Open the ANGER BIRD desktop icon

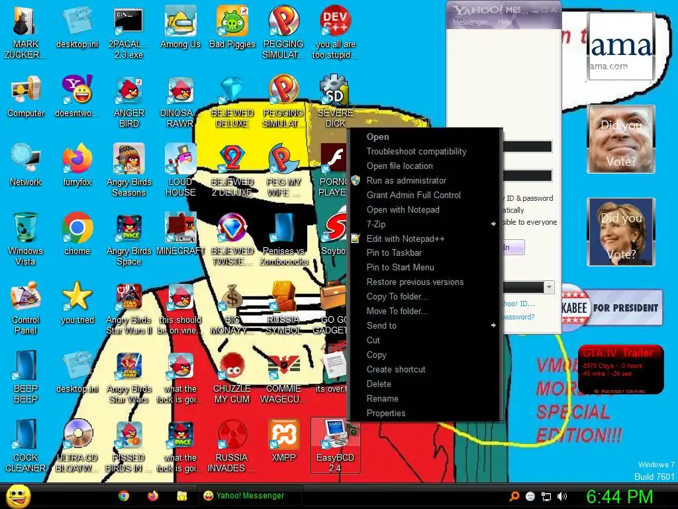129,101
